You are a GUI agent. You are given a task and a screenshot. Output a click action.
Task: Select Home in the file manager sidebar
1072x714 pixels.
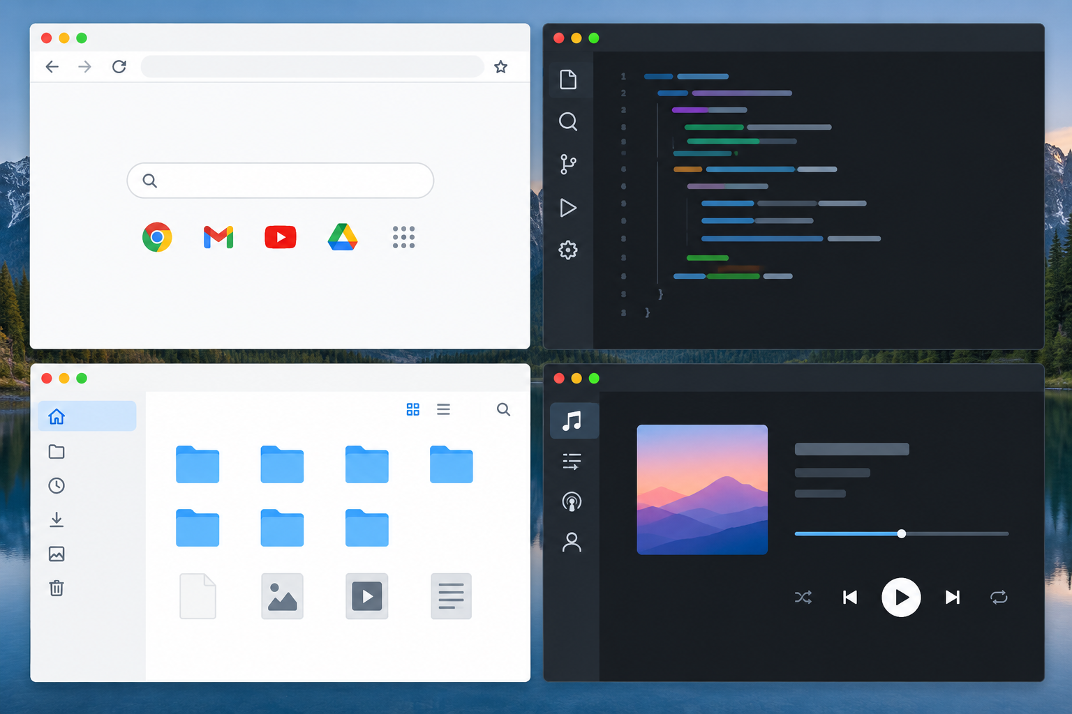click(x=87, y=416)
